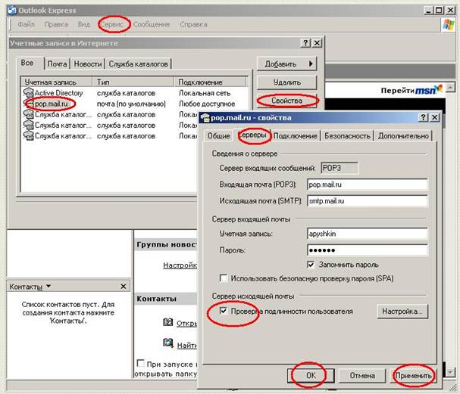Sort by Тип column header
The height and width of the screenshot is (394, 460).
tap(133, 82)
